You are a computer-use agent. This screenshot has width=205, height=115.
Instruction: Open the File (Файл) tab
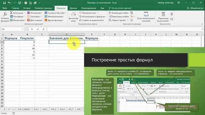tap(5, 8)
